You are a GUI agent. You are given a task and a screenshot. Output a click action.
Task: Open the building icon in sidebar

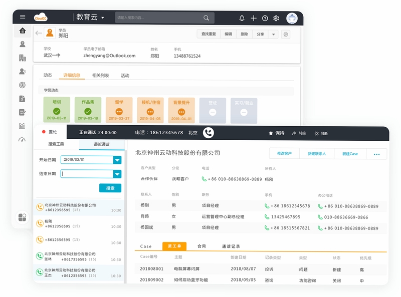click(x=23, y=58)
